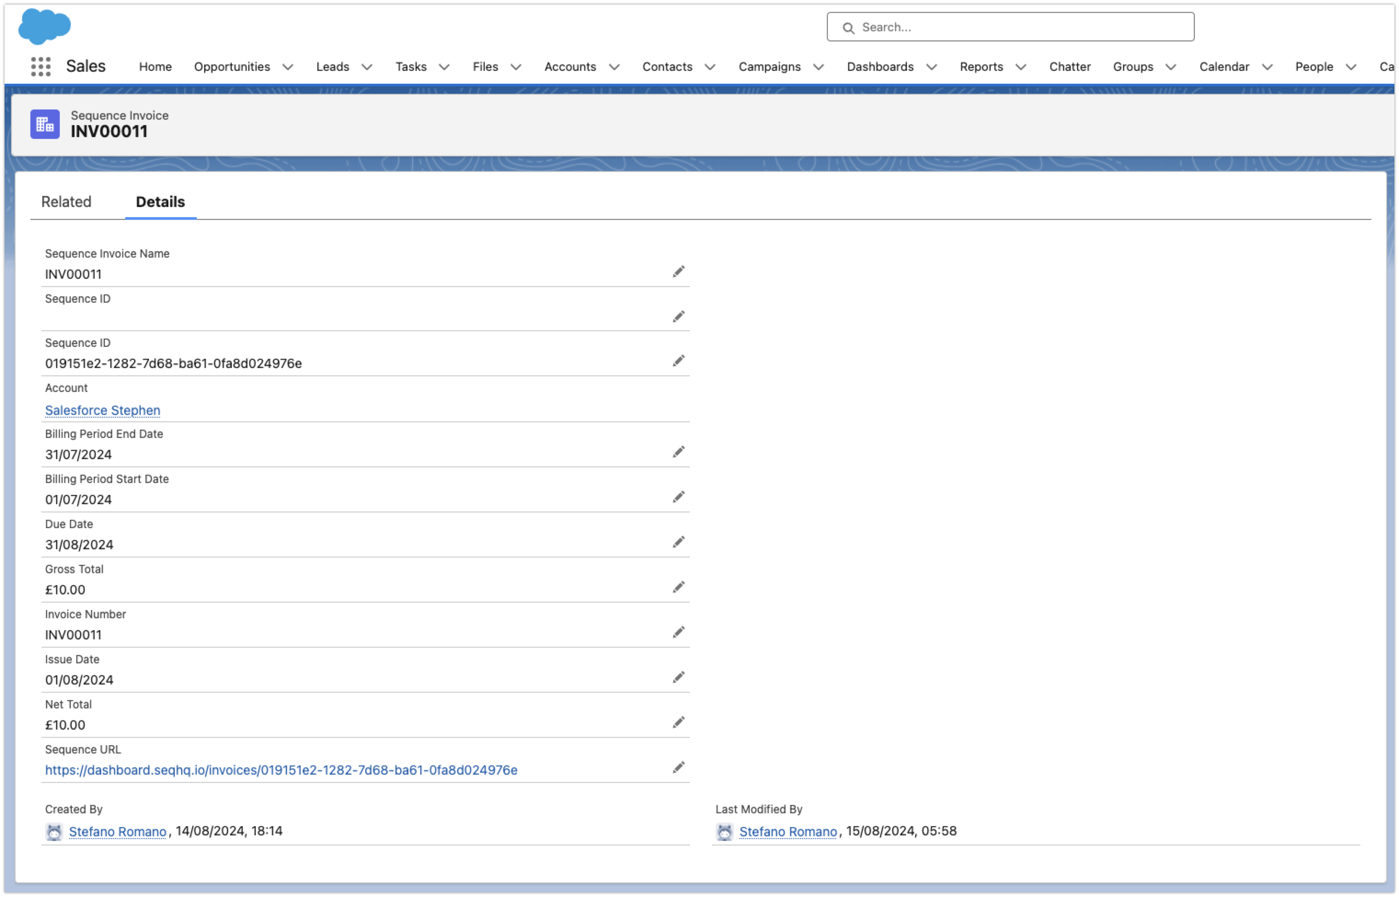The height and width of the screenshot is (897, 1399).
Task: Click the Gross Total value £10.00
Action: 65,589
